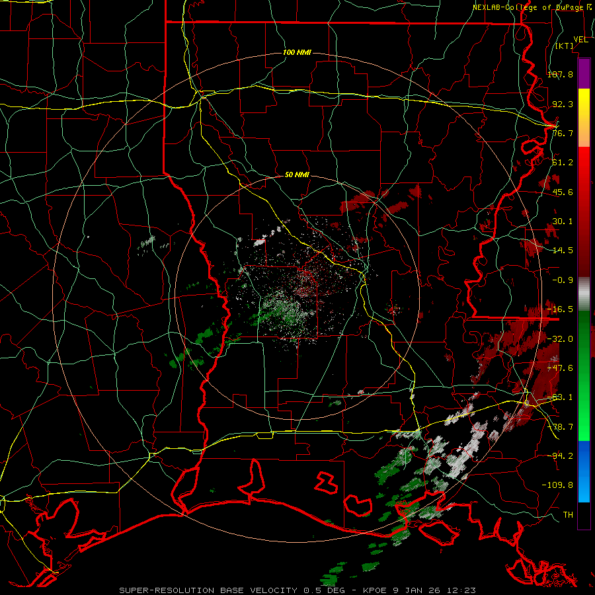
Task: Select the 76.7 velocity scale value
Action: tap(563, 133)
